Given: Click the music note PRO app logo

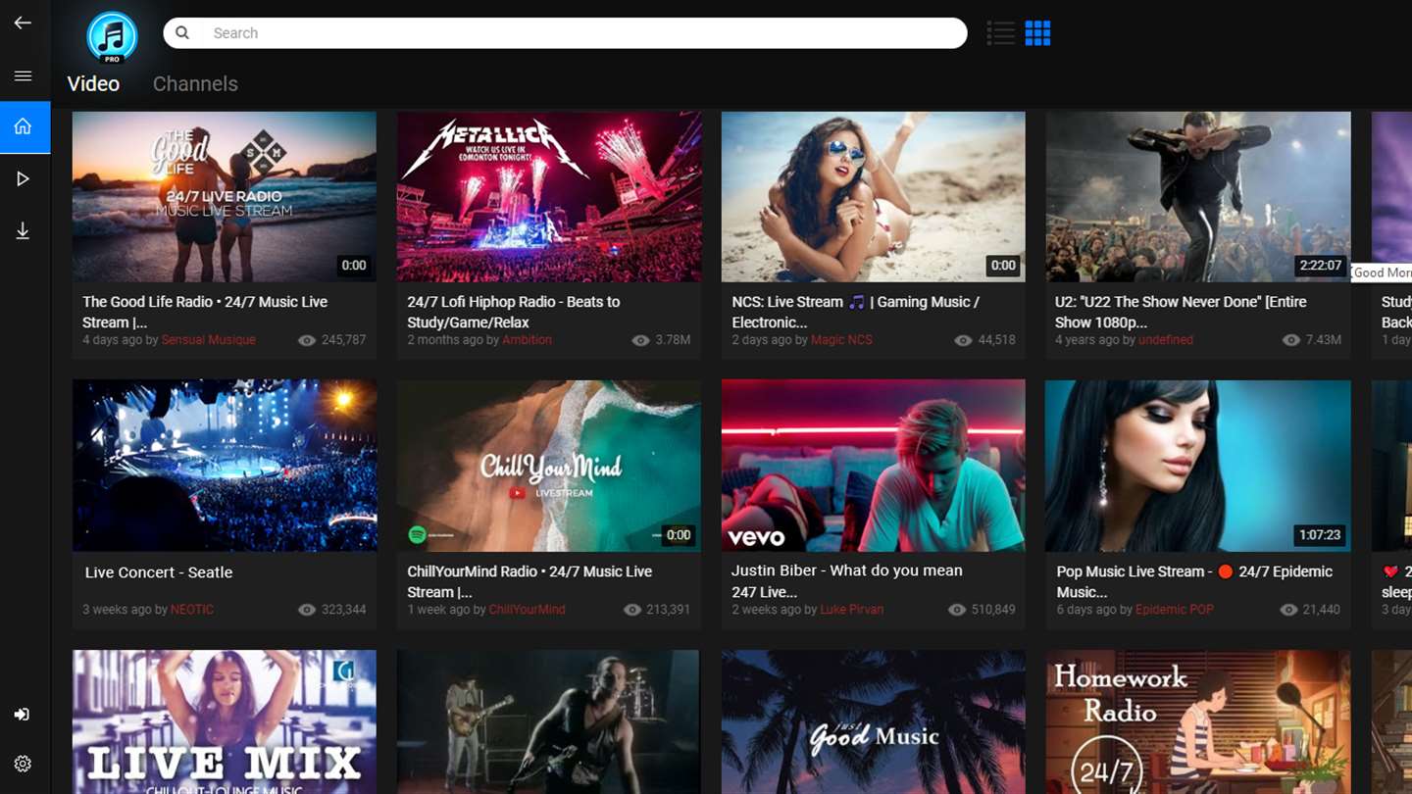Looking at the screenshot, I should pos(112,38).
